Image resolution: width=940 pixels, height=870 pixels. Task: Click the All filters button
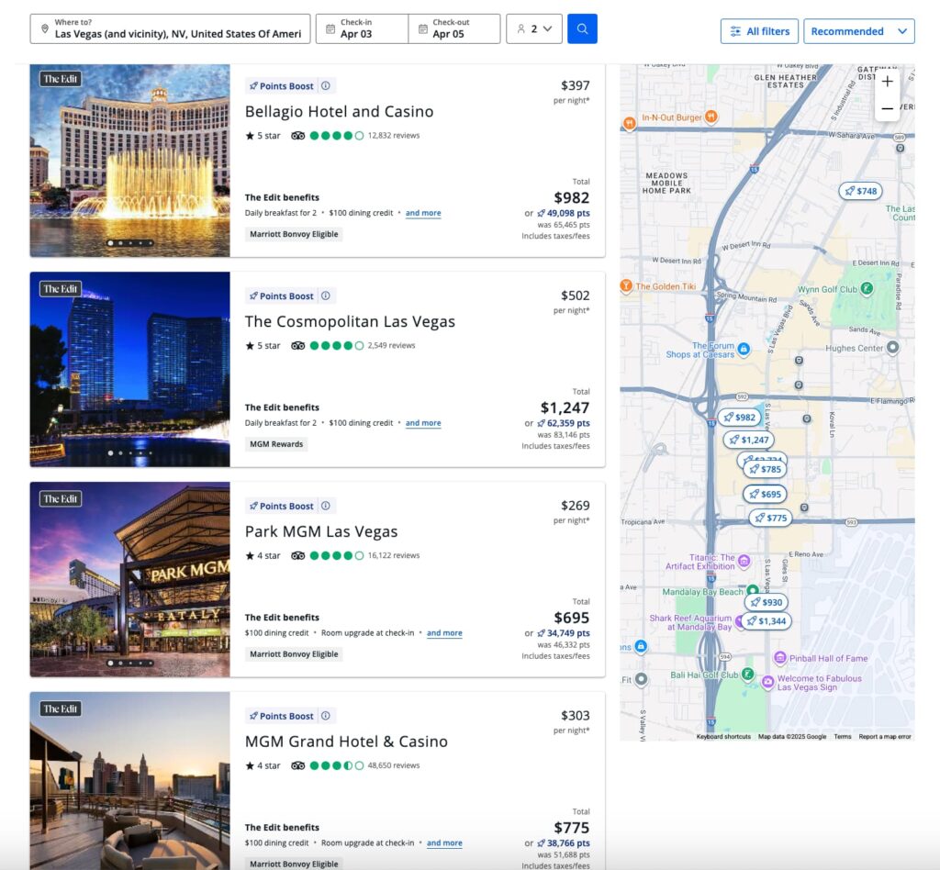click(x=759, y=30)
